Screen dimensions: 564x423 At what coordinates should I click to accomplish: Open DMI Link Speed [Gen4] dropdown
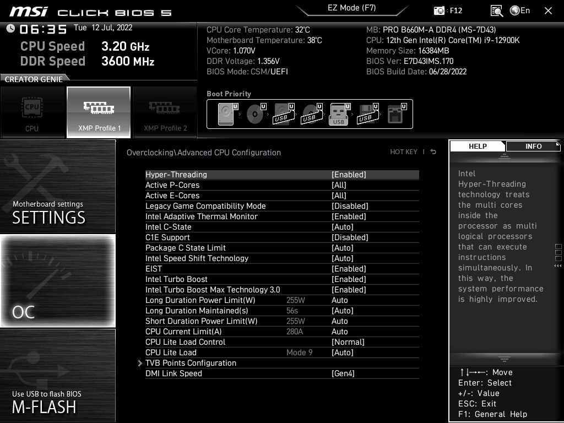tap(343, 373)
